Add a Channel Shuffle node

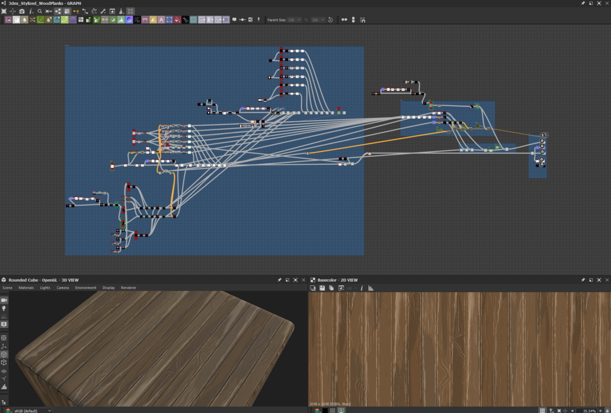point(32,19)
